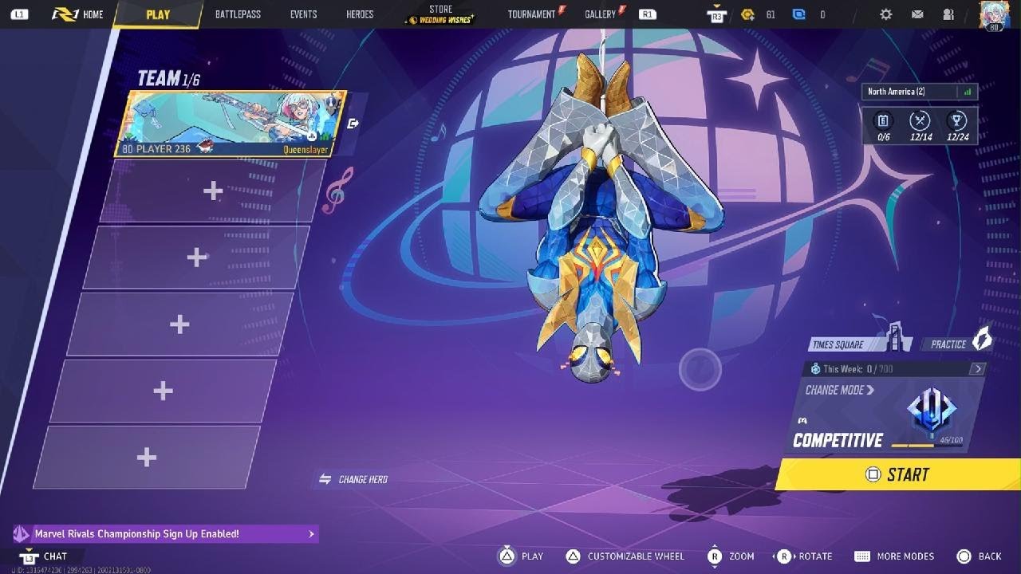The image size is (1021, 574).
Task: Click the R3 shortcut icon in top bar
Action: click(x=716, y=14)
